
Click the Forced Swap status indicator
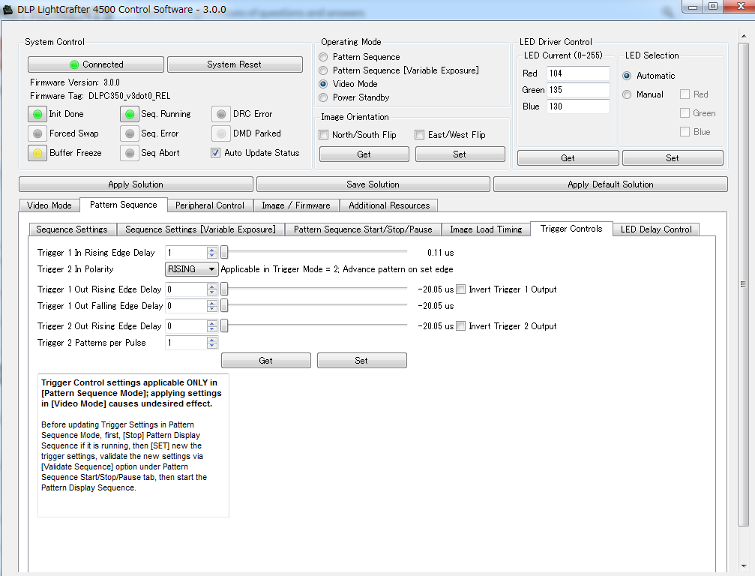coord(37,133)
